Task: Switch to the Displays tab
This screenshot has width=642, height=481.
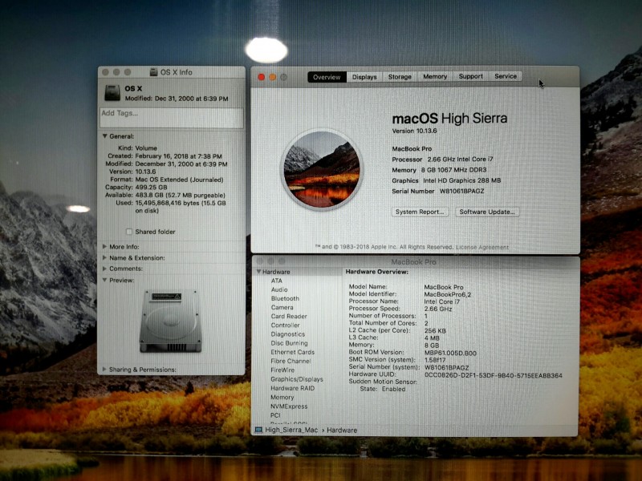Action: tap(364, 77)
